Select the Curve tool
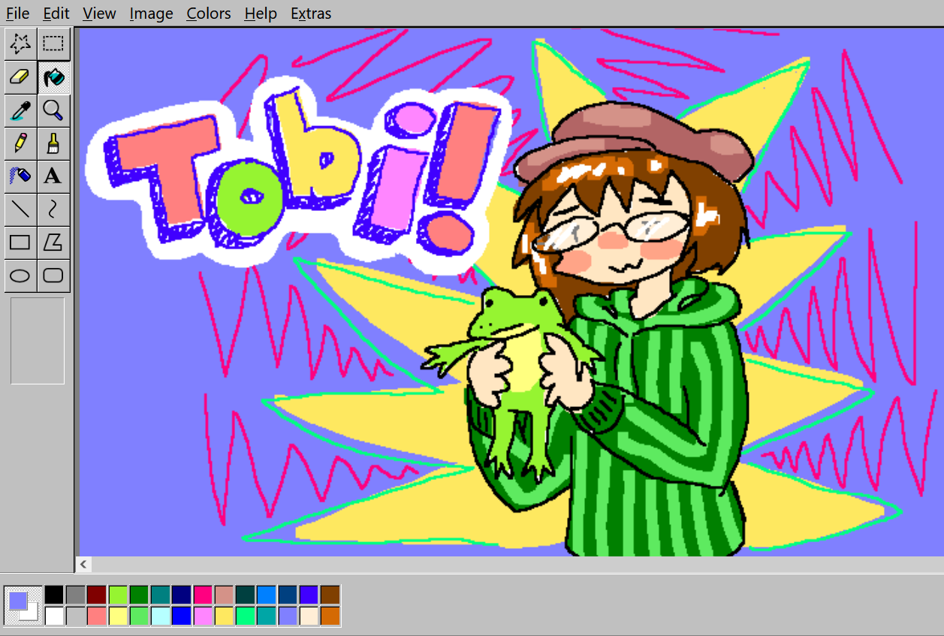The width and height of the screenshot is (944, 636). tap(53, 209)
